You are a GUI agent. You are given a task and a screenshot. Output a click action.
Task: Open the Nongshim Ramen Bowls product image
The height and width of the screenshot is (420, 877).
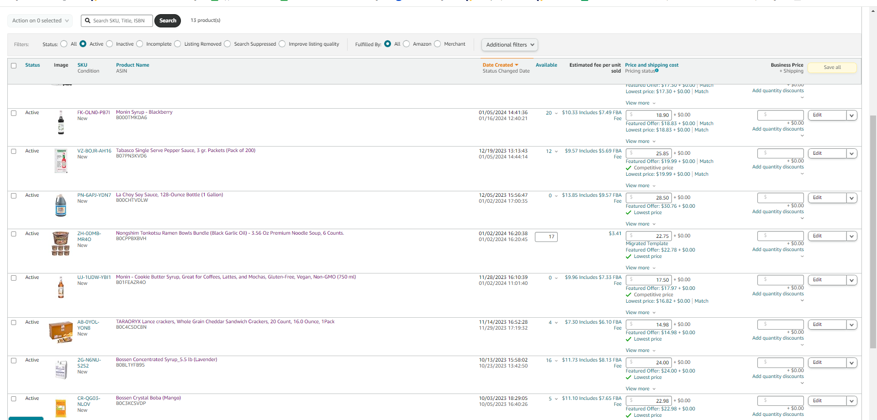(x=61, y=244)
